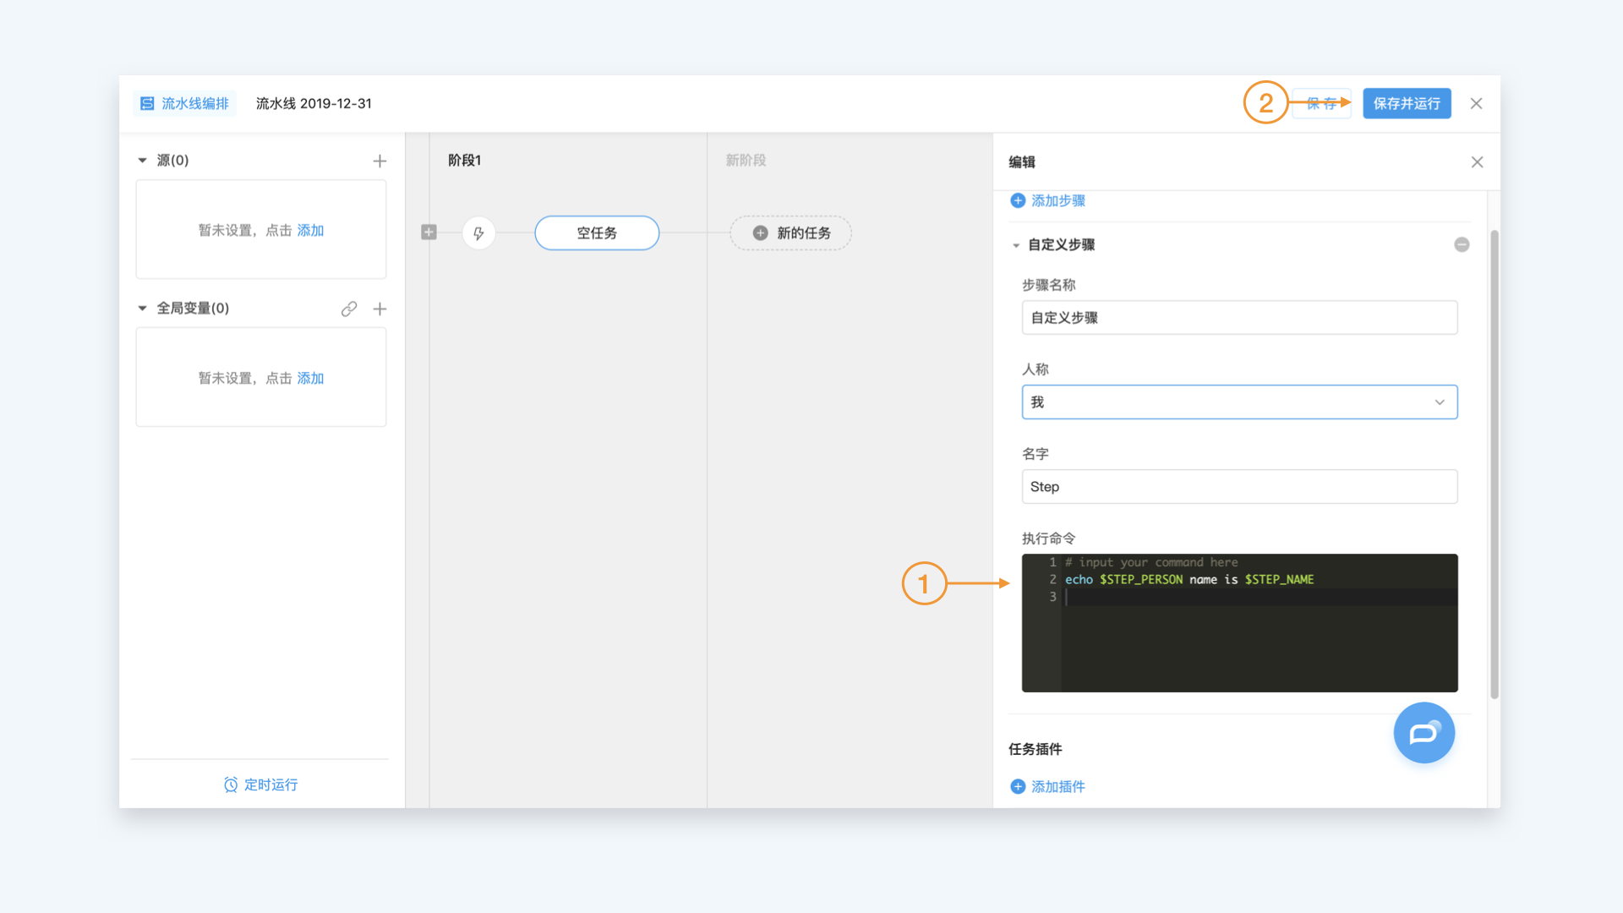The height and width of the screenshot is (913, 1623).
Task: Click 添加步骤 link
Action: click(x=1058, y=200)
